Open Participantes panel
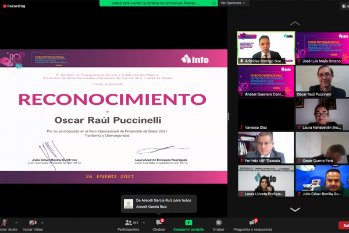 point(129,225)
